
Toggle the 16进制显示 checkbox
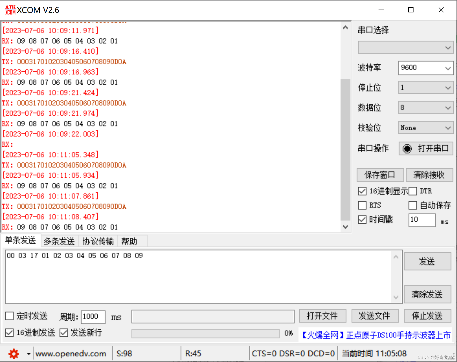(x=362, y=191)
